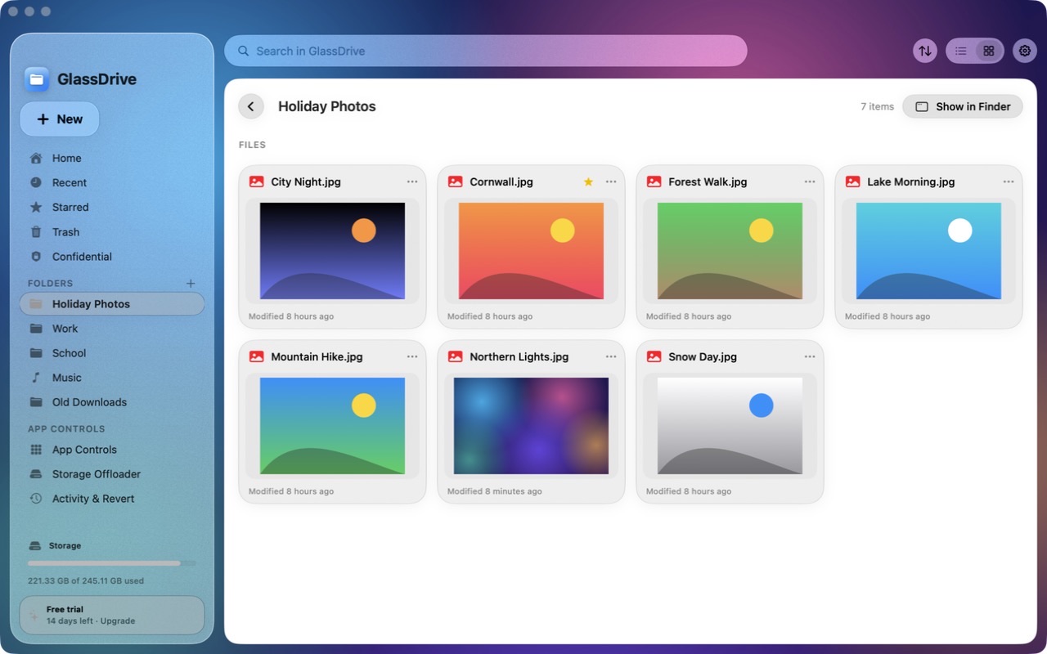Click the Lake Morning.jpg thumbnail
Image resolution: width=1047 pixels, height=654 pixels.
tap(928, 251)
